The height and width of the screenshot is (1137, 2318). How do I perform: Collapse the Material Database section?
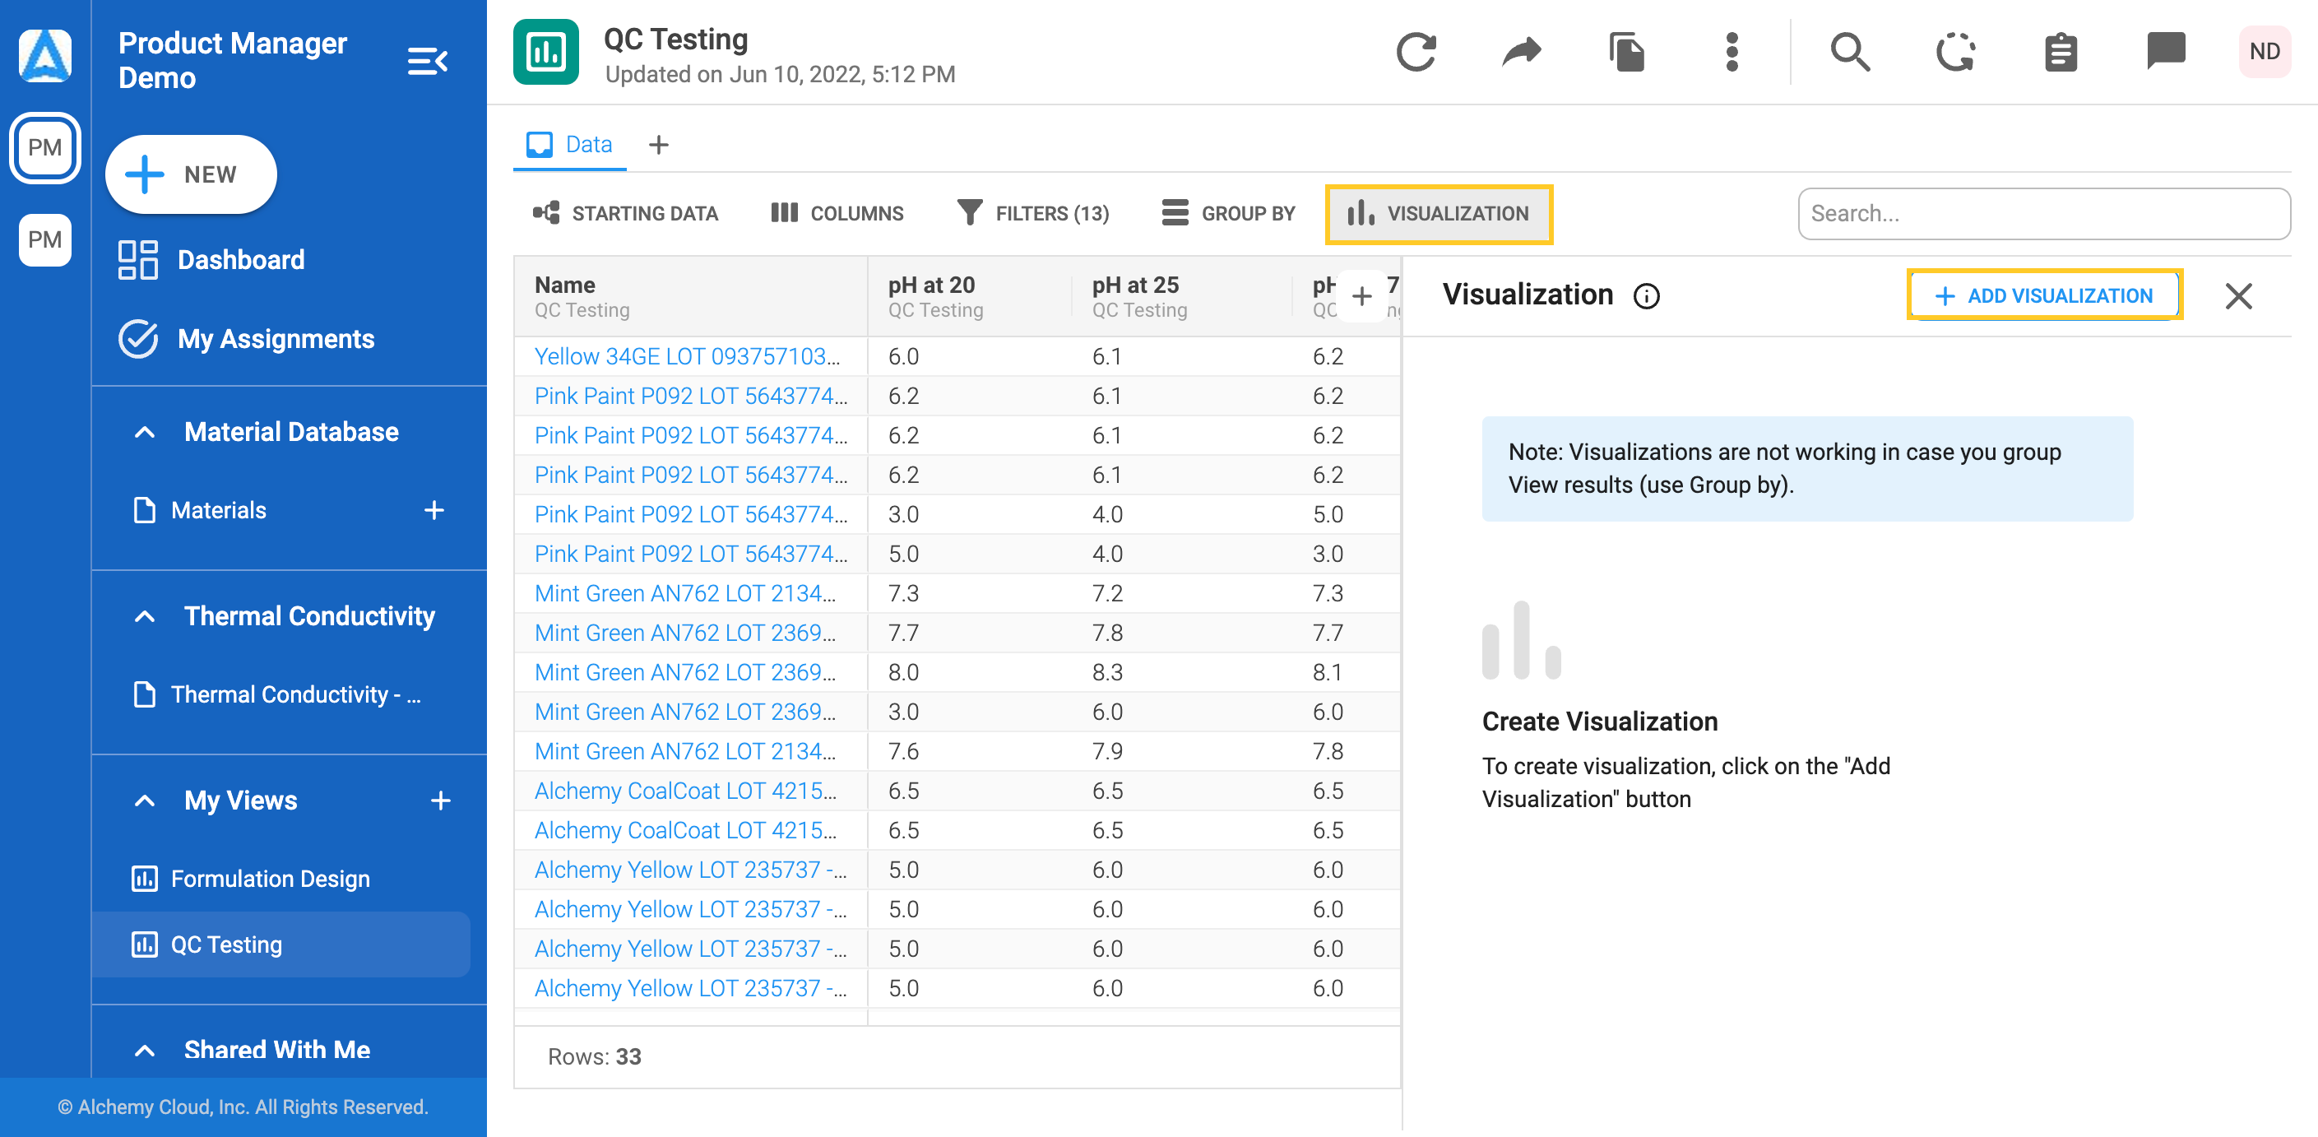[x=144, y=432]
